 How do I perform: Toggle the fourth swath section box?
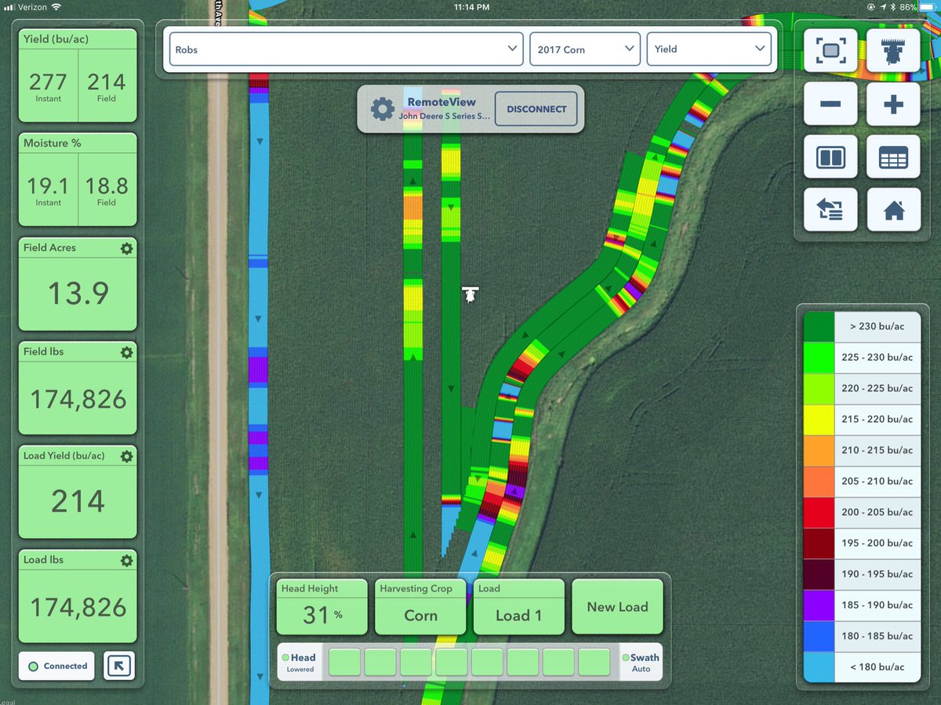452,663
